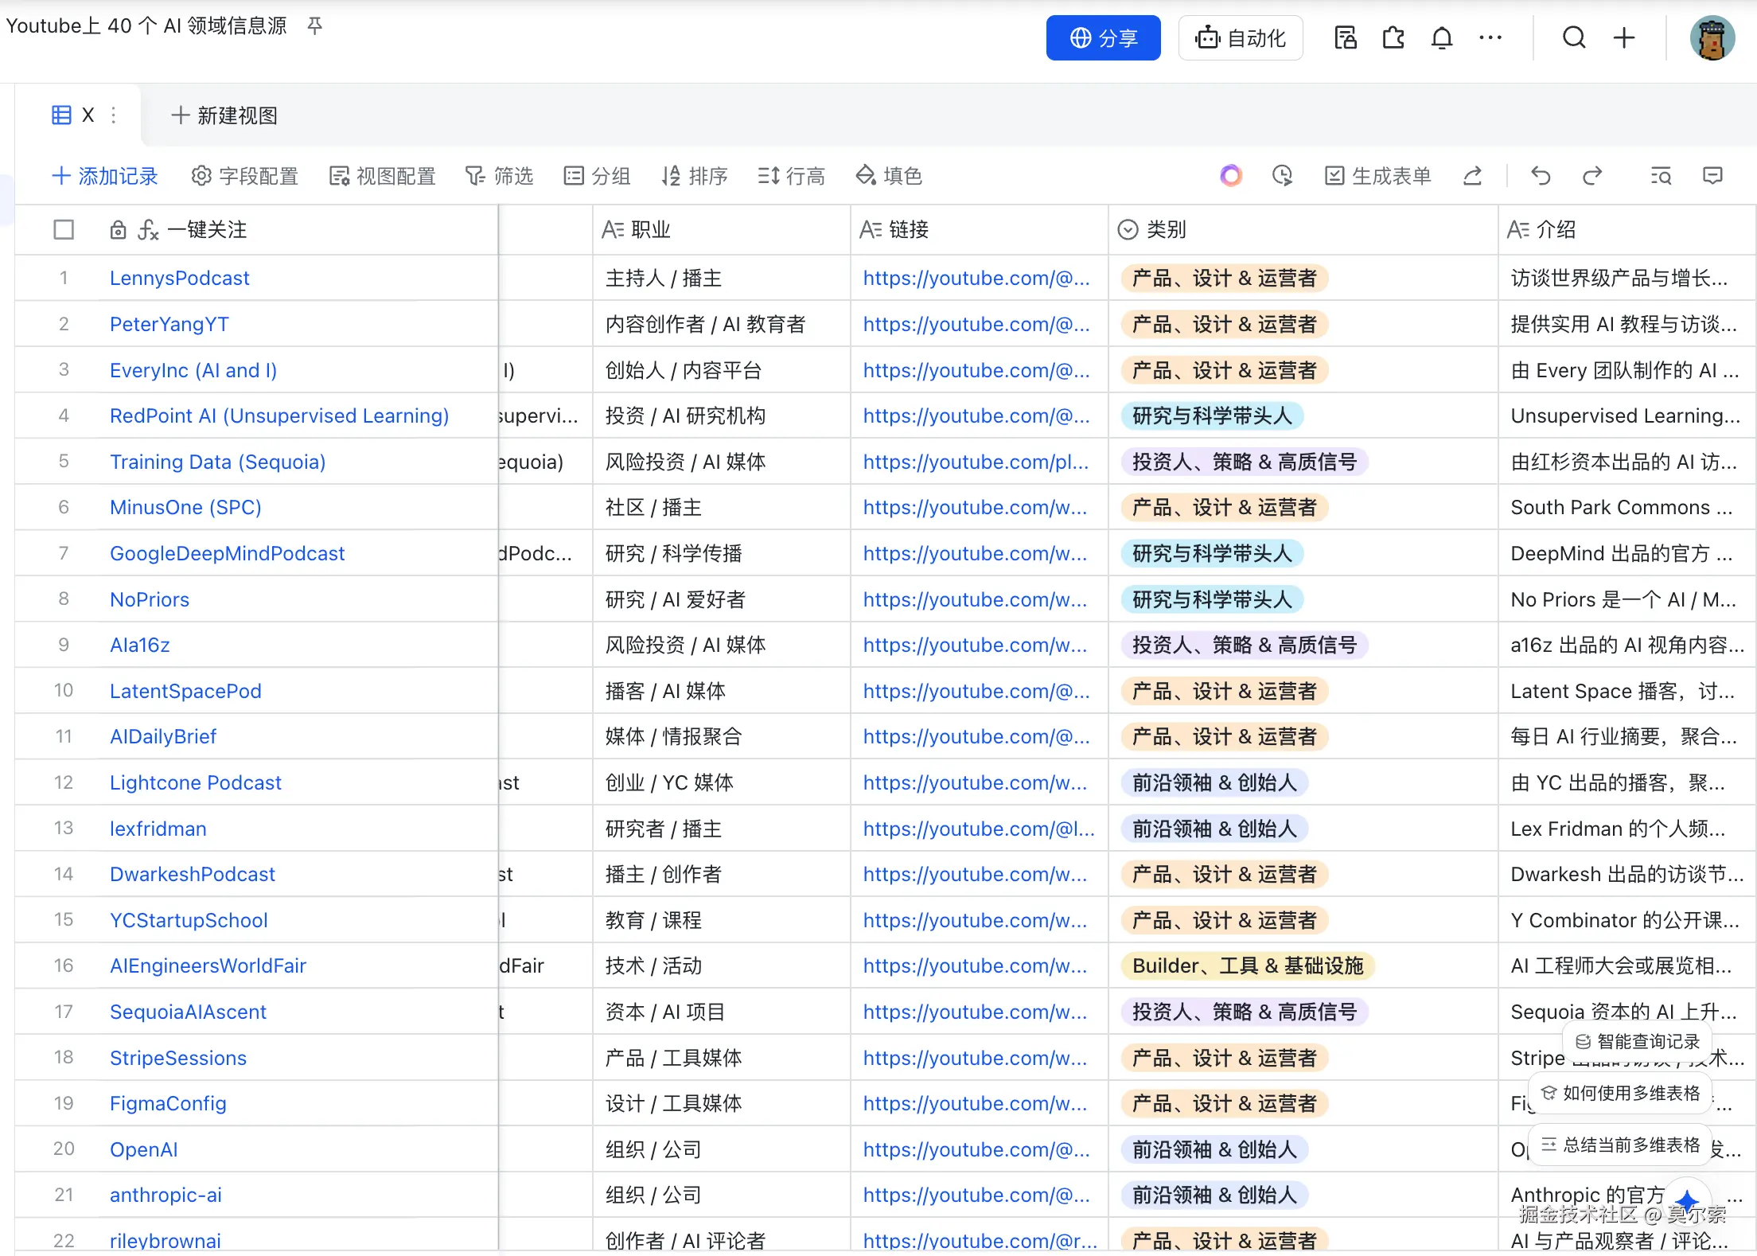Image resolution: width=1757 pixels, height=1256 pixels.
Task: Open the find records icon
Action: [1661, 176]
